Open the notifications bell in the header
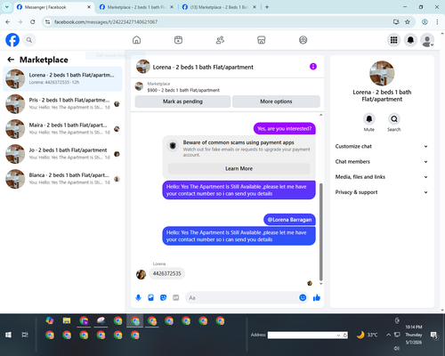This screenshot has height=356, width=445. [x=410, y=40]
